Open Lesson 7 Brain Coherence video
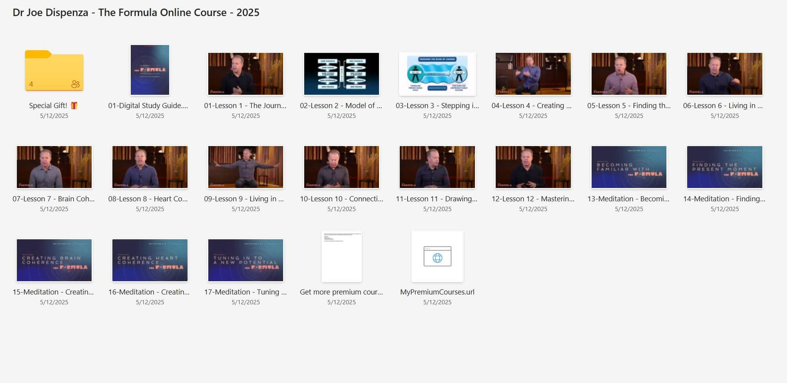This screenshot has width=787, height=383. pyautogui.click(x=54, y=167)
